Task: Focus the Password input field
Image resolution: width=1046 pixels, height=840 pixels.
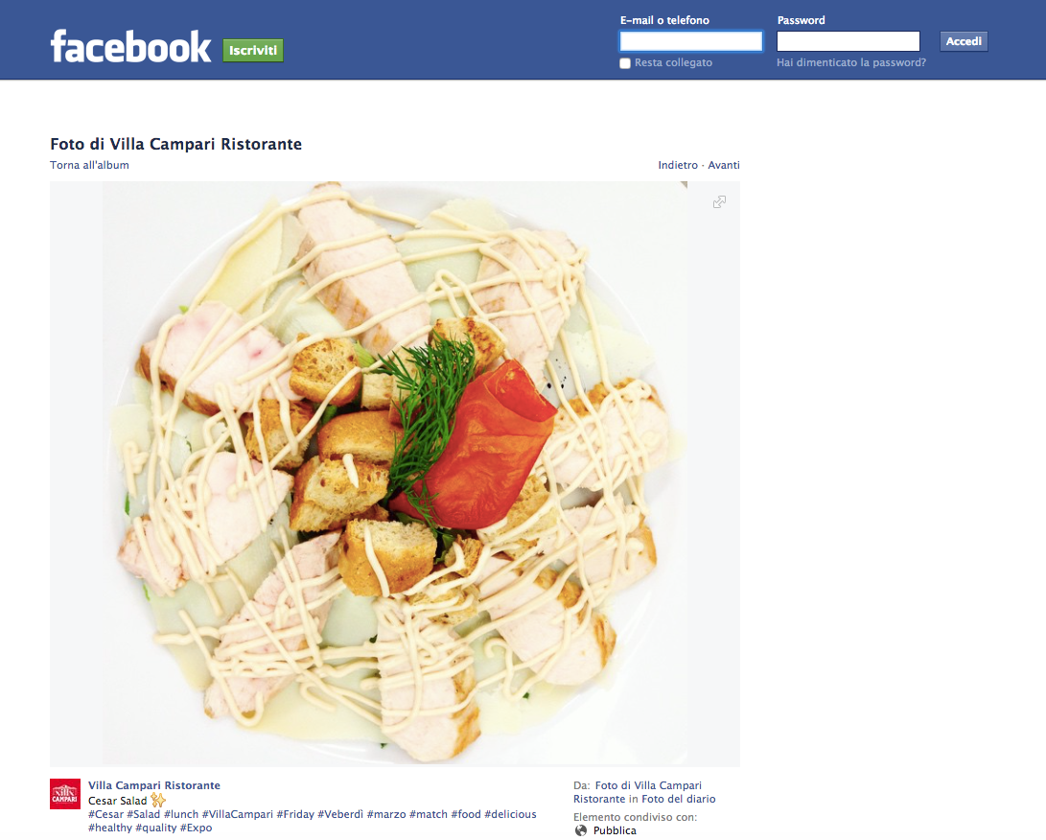Action: click(848, 41)
